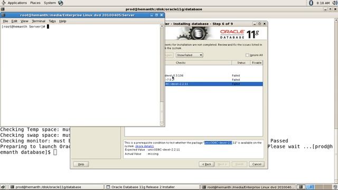This screenshot has height=190, width=338.
Task: Sort by the Status column header
Action: (x=241, y=63)
